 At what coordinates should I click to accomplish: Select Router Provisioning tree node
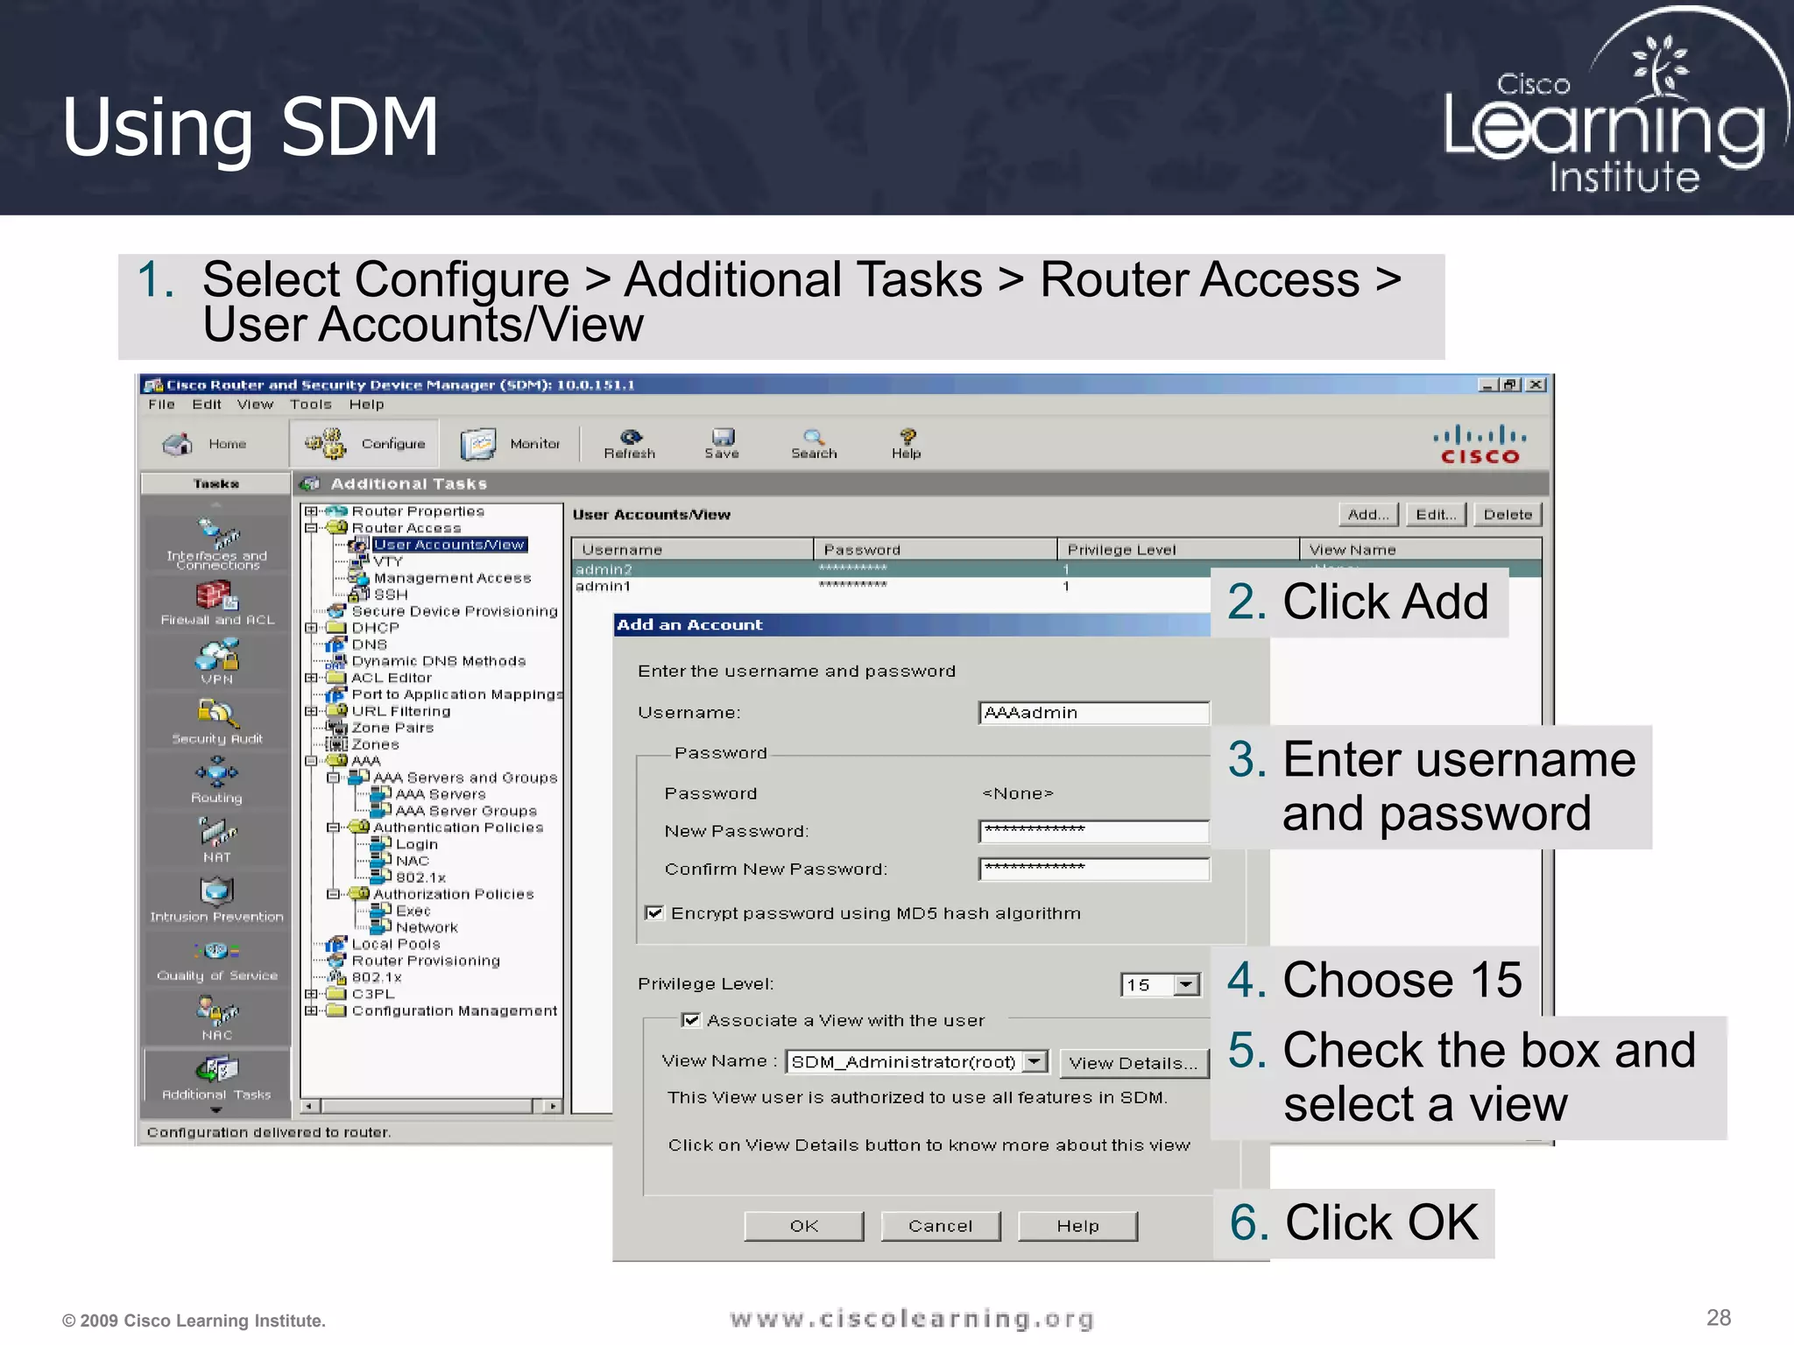(x=426, y=961)
